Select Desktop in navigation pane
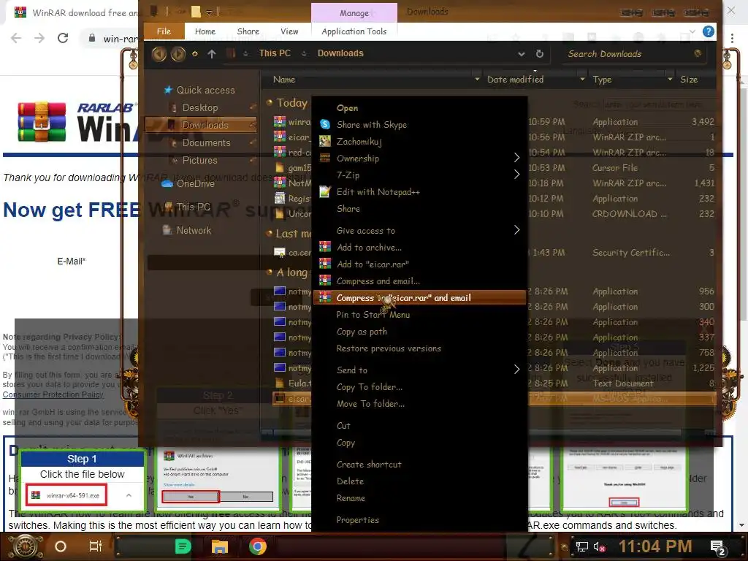The image size is (748, 561). tap(200, 108)
